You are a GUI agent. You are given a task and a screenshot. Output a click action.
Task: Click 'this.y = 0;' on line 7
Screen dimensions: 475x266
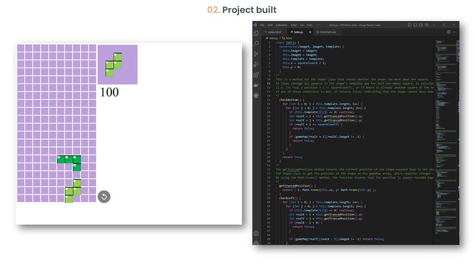pyautogui.click(x=291, y=67)
